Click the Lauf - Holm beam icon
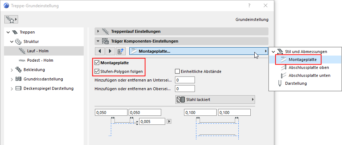This screenshot has width=342, height=145. tap(22, 51)
